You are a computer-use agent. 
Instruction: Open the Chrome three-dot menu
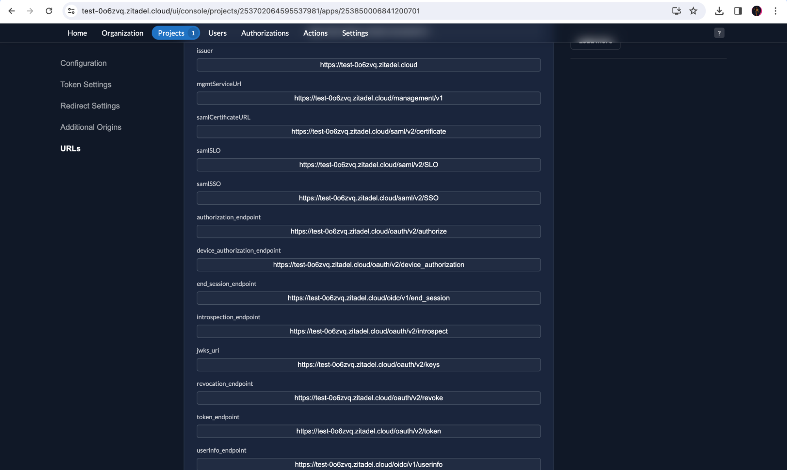(x=775, y=11)
